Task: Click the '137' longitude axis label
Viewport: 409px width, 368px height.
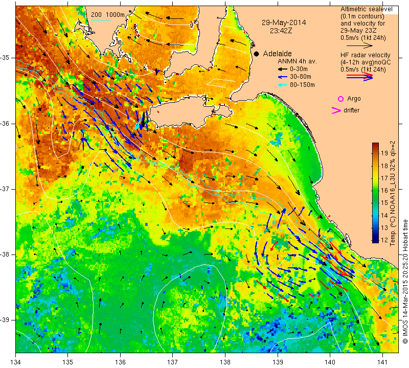Action: pos(172,362)
